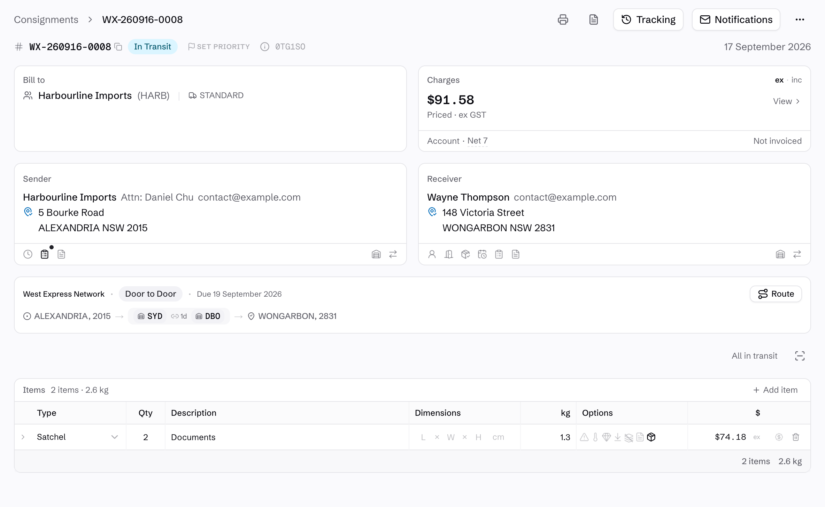
Task: Delete the Satchel item with trash icon
Action: click(x=796, y=437)
